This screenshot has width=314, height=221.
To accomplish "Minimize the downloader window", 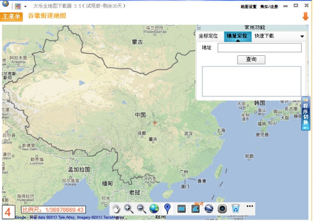I will (x=285, y=6).
